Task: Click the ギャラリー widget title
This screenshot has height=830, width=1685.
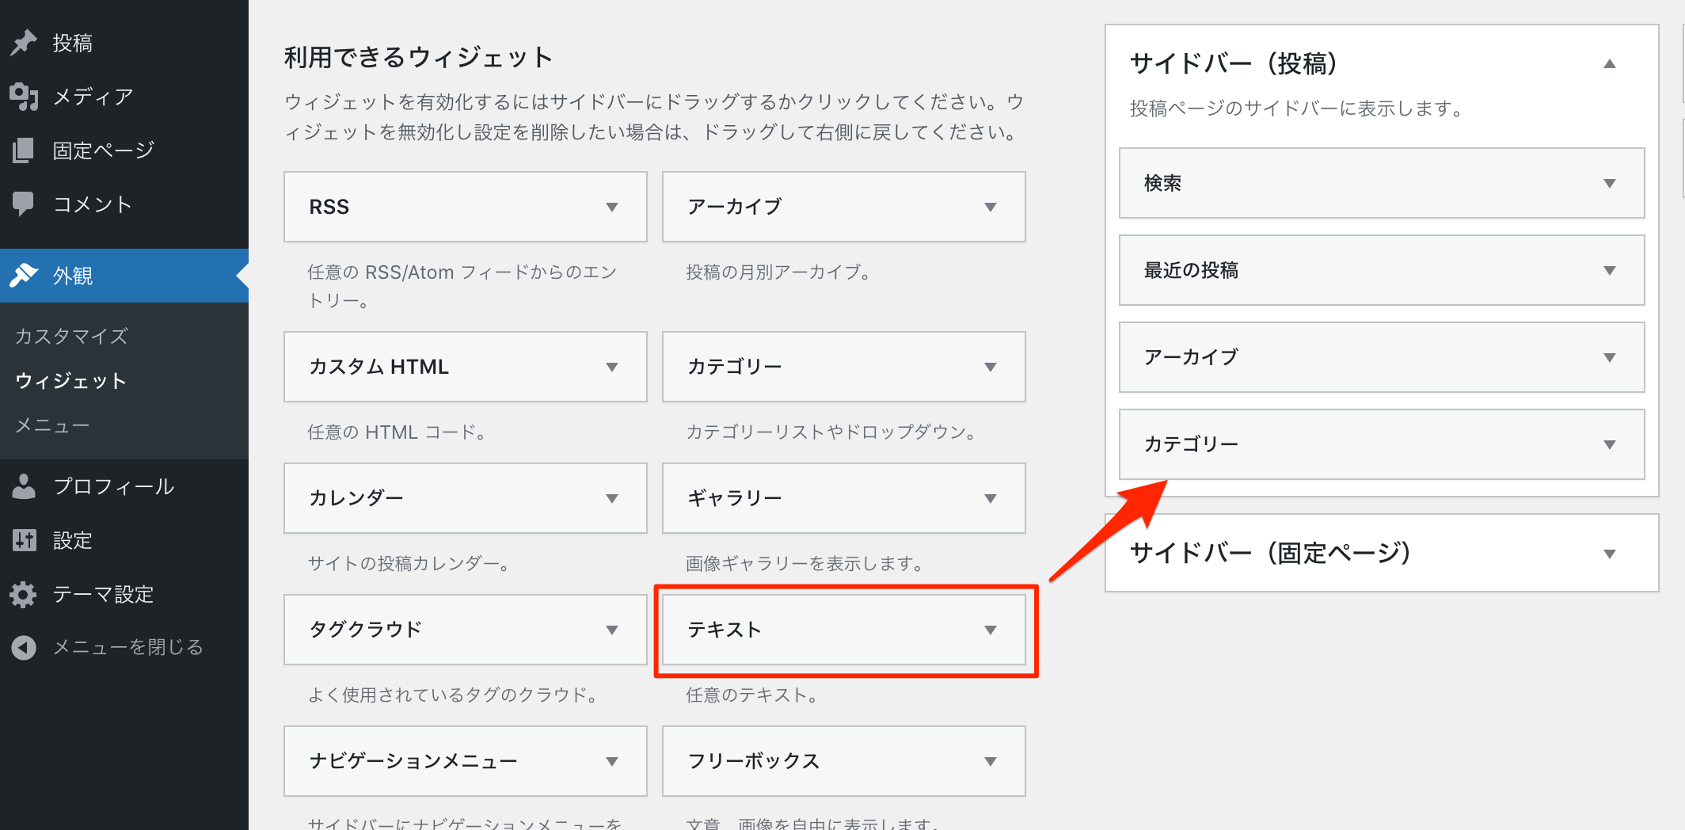Action: click(x=734, y=498)
